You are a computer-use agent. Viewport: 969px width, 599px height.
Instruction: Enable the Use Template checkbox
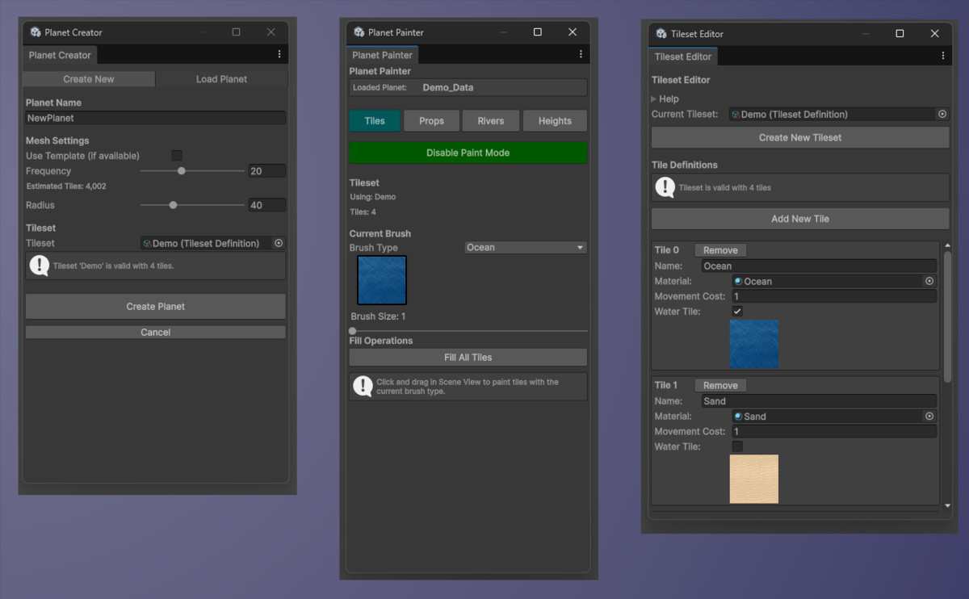tap(177, 155)
